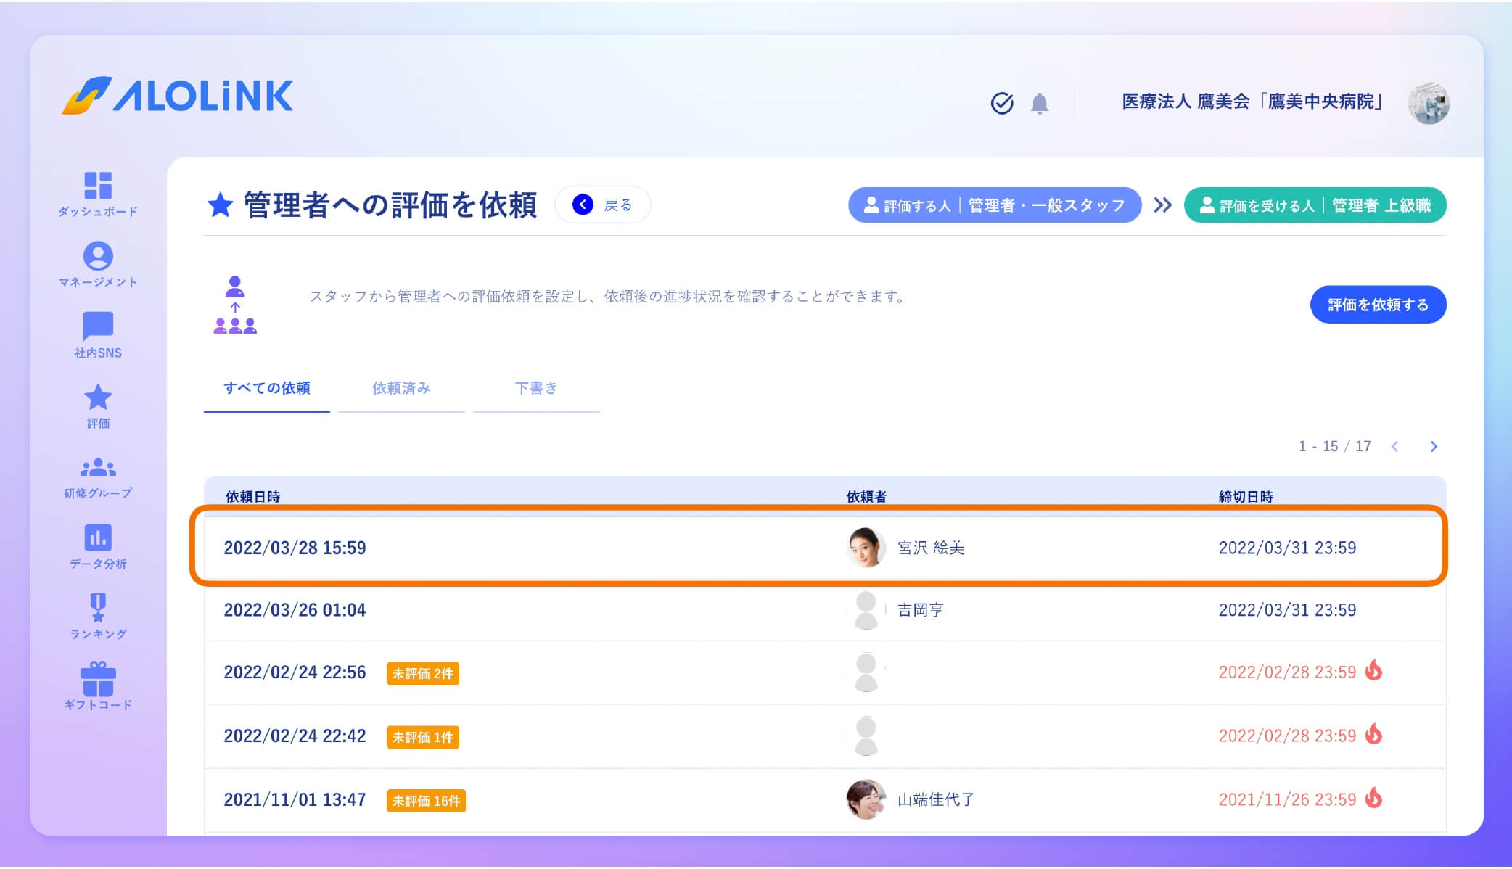Click the next page arrow

pyautogui.click(x=1434, y=447)
